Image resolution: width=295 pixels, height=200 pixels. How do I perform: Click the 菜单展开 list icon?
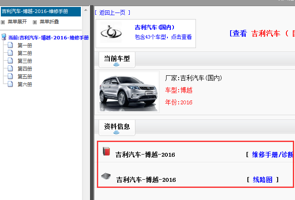(x=3, y=22)
